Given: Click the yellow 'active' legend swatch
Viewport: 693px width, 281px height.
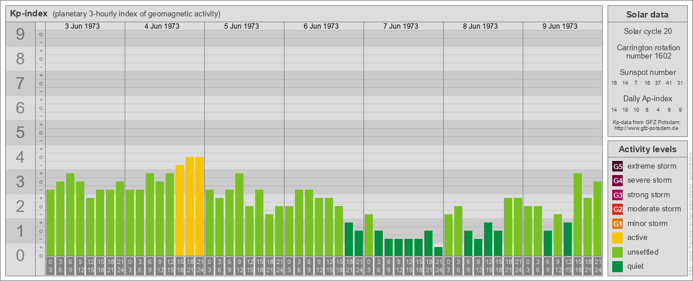Looking at the screenshot, I should pyautogui.click(x=617, y=238).
